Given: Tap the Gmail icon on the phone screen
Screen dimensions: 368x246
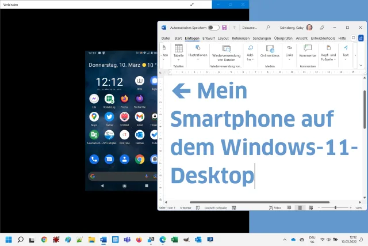Looking at the screenshot, I should coord(140,117).
